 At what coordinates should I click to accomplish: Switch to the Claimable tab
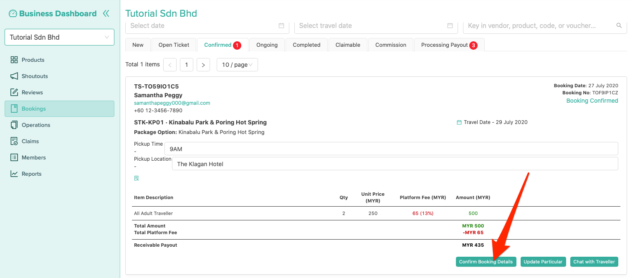coord(348,45)
